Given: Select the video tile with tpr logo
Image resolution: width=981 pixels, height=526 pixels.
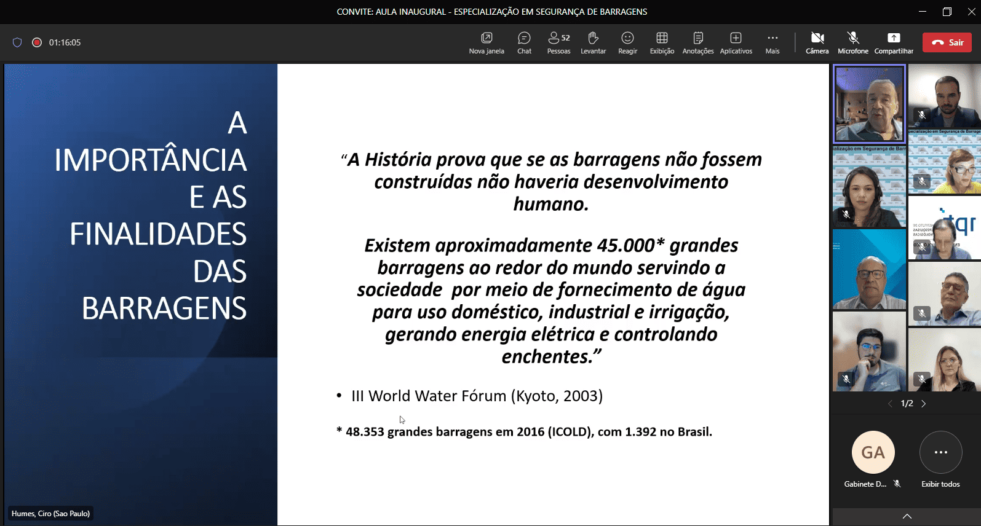Looking at the screenshot, I should (944, 228).
